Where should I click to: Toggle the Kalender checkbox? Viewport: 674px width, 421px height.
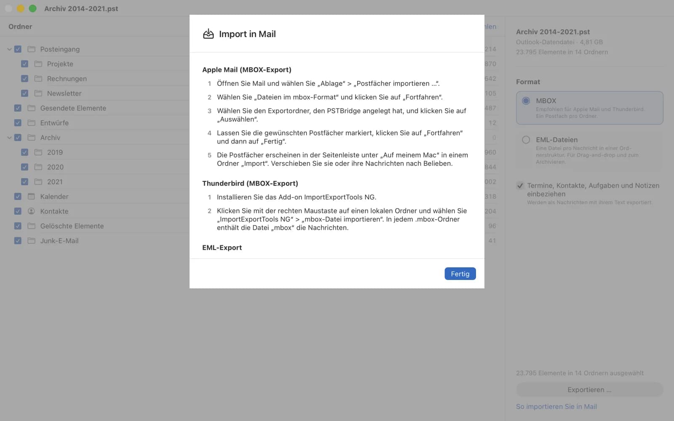coord(18,197)
